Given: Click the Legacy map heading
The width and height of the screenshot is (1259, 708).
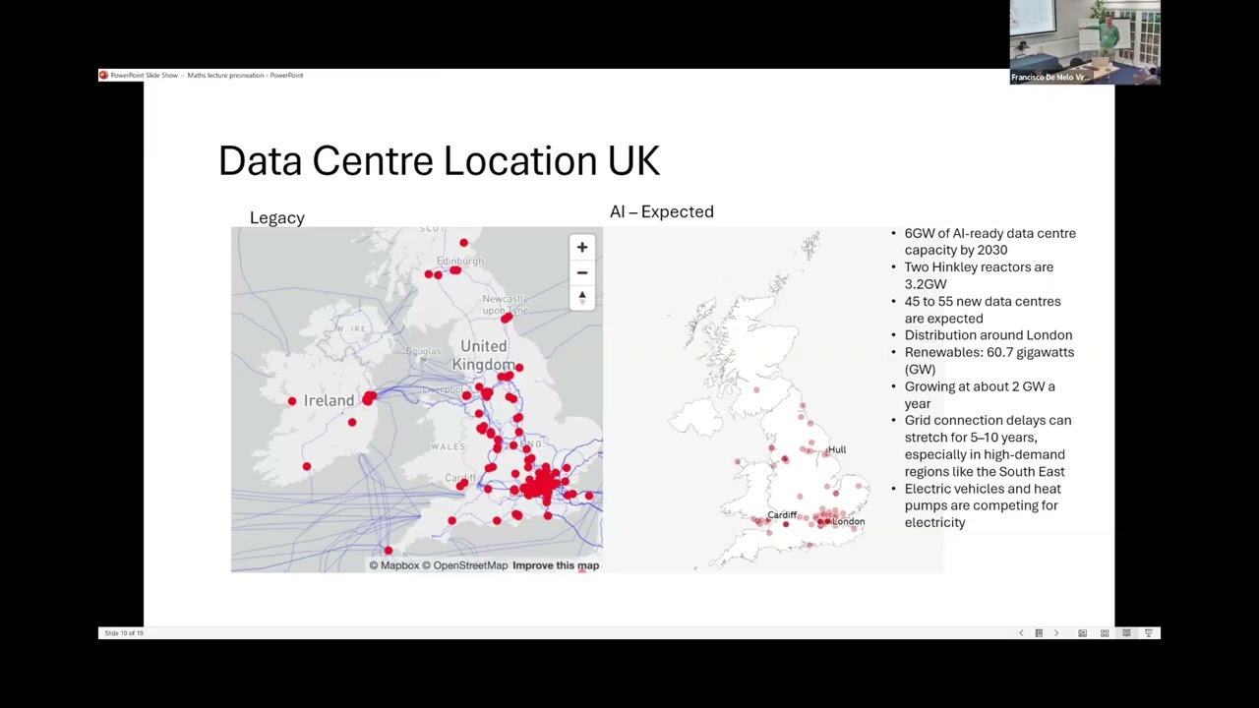Looking at the screenshot, I should [x=277, y=218].
